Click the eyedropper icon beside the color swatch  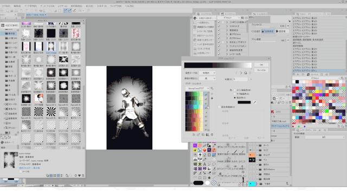click(x=255, y=102)
